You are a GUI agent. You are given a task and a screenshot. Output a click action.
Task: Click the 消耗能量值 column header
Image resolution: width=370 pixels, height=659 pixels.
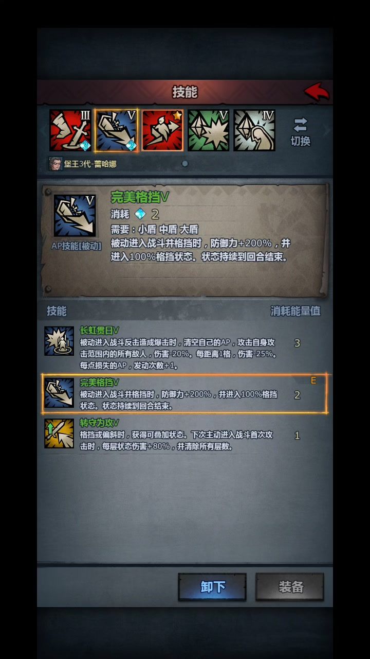pyautogui.click(x=295, y=311)
